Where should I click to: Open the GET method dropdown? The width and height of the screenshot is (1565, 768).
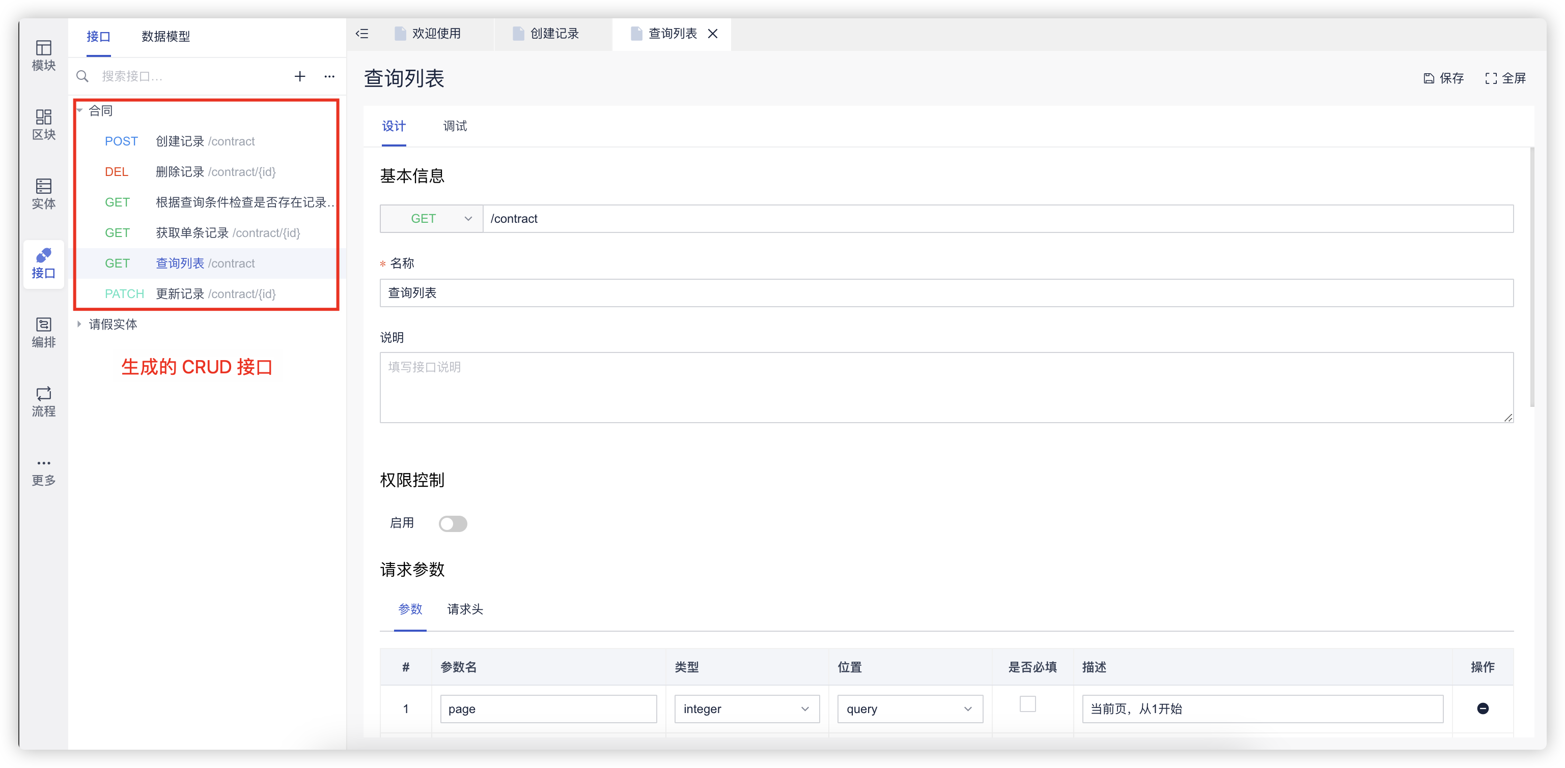click(431, 219)
